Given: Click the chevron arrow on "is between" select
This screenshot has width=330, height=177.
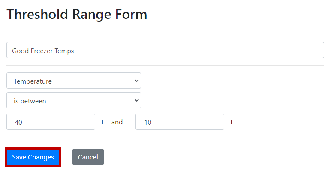Looking at the screenshot, I should (137, 101).
